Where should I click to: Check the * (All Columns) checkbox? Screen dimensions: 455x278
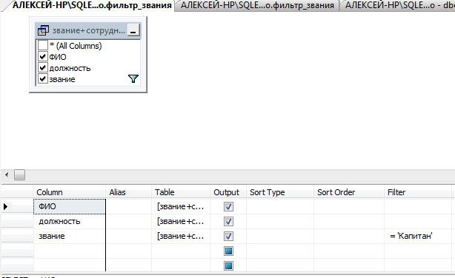(x=43, y=45)
